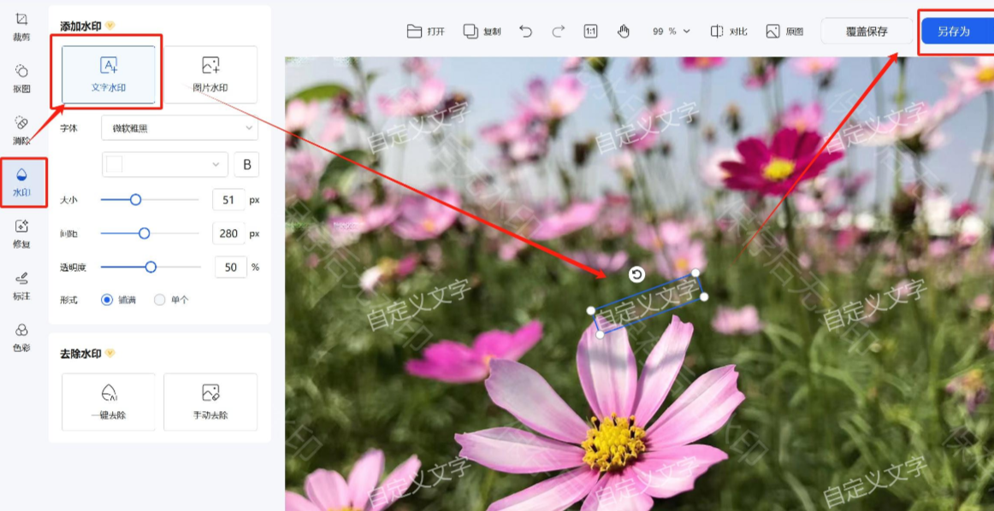Click the 打开 open folder button

click(x=425, y=31)
